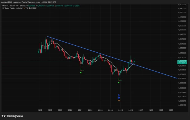
Task: Click the 0,031000 price axis label
Action: [x=182, y=39]
